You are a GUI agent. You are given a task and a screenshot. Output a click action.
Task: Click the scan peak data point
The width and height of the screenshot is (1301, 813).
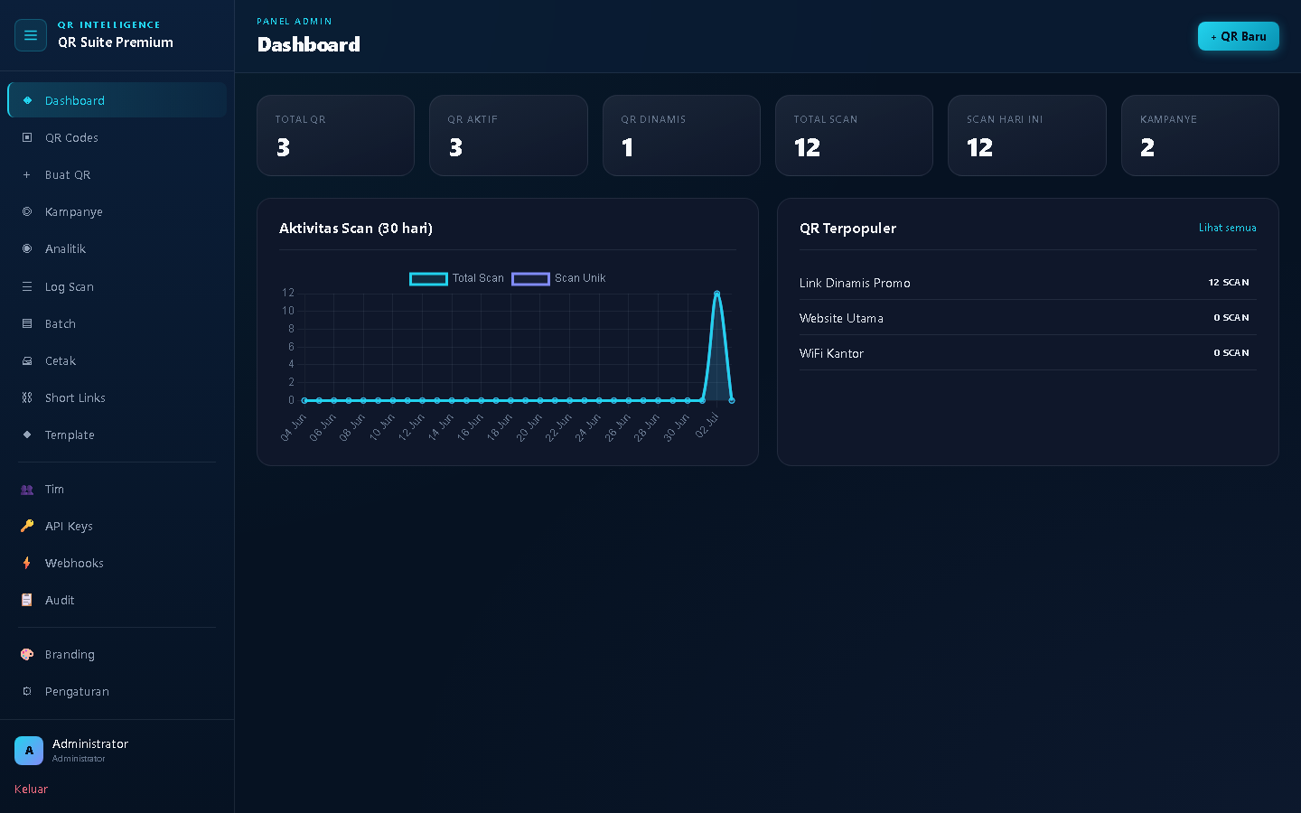[x=716, y=293]
